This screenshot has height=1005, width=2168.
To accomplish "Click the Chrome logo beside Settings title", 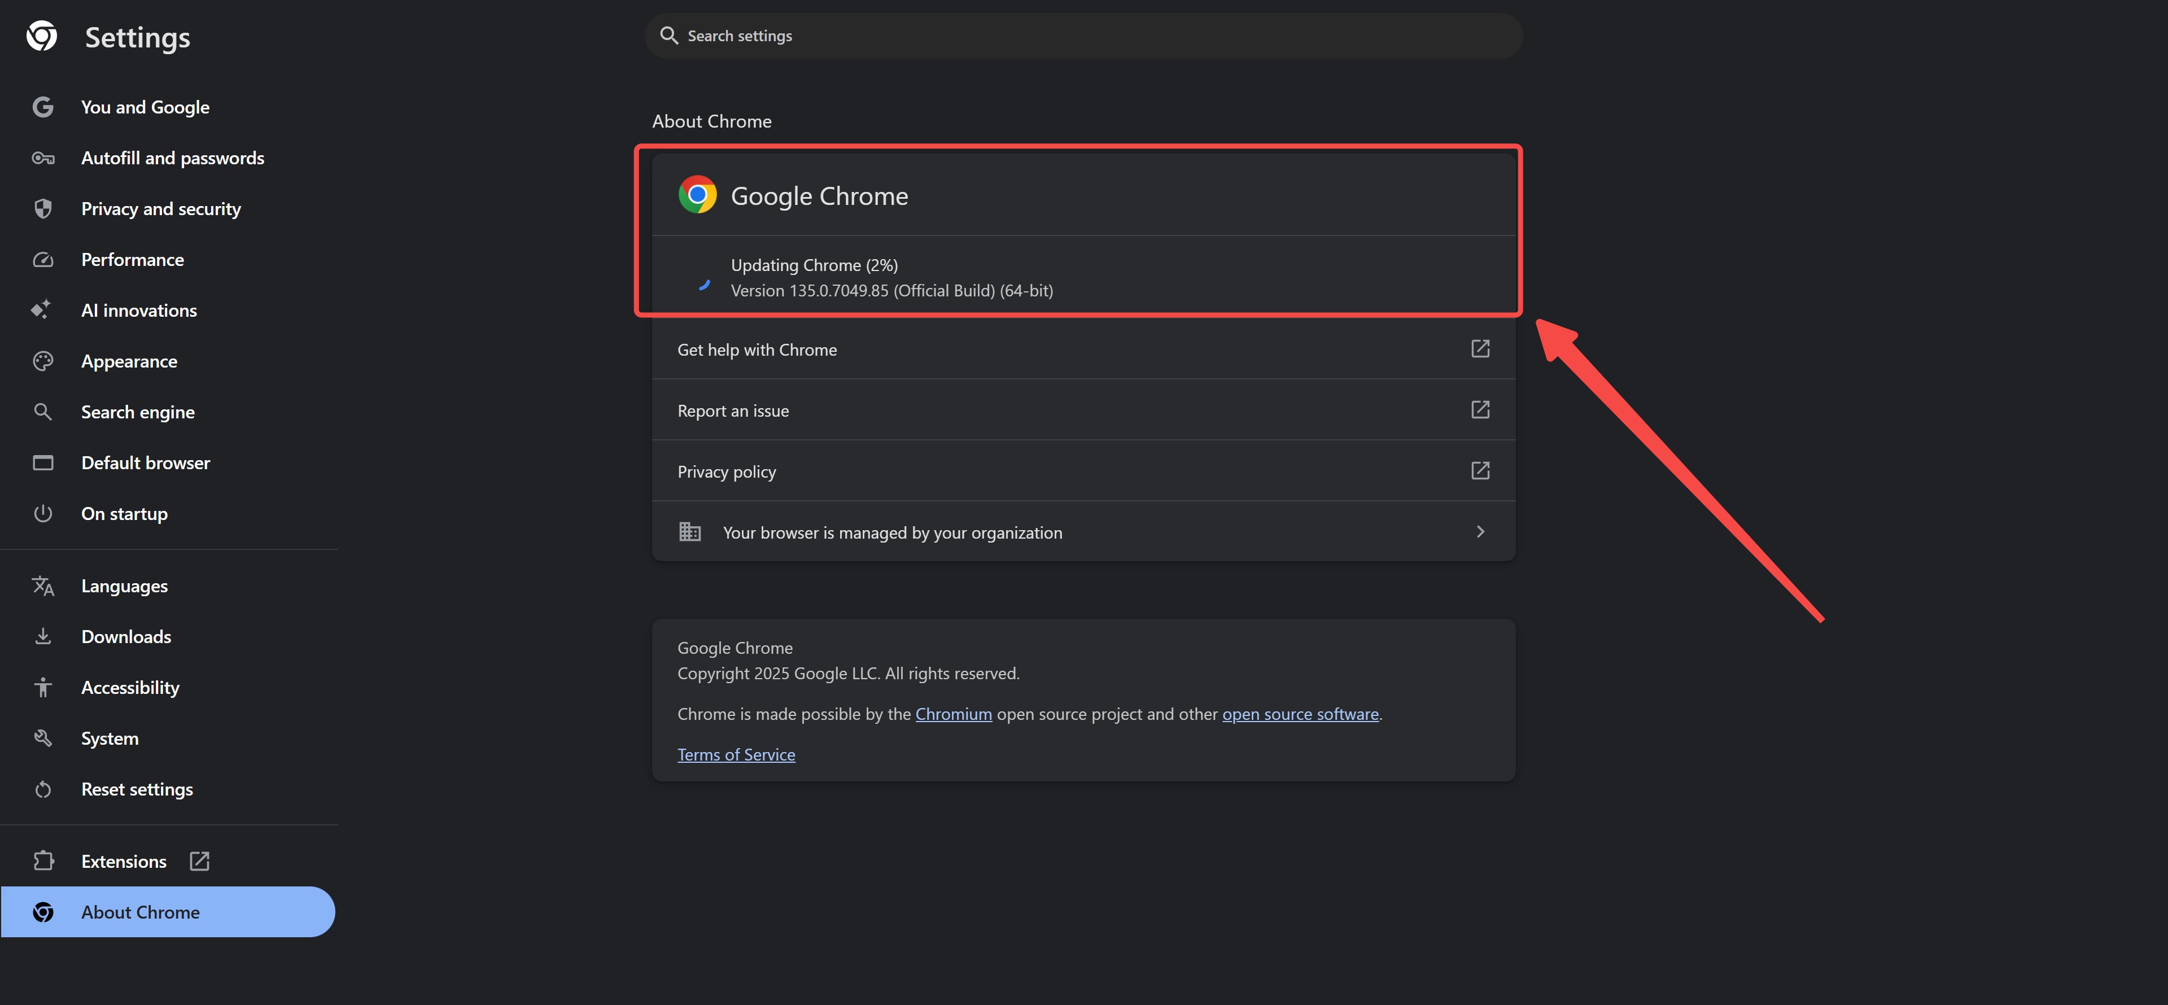I will tap(42, 36).
